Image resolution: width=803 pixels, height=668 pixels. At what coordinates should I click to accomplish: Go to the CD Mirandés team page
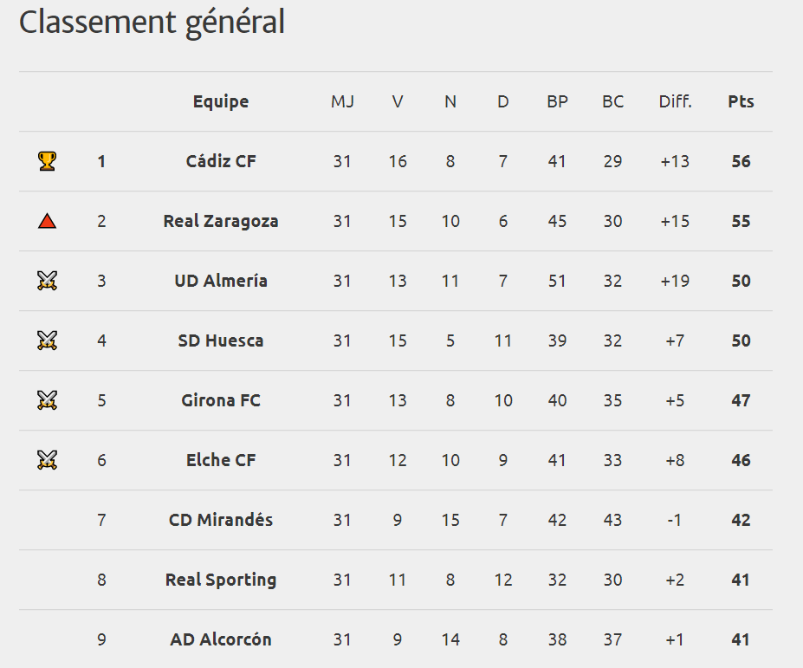tap(221, 520)
